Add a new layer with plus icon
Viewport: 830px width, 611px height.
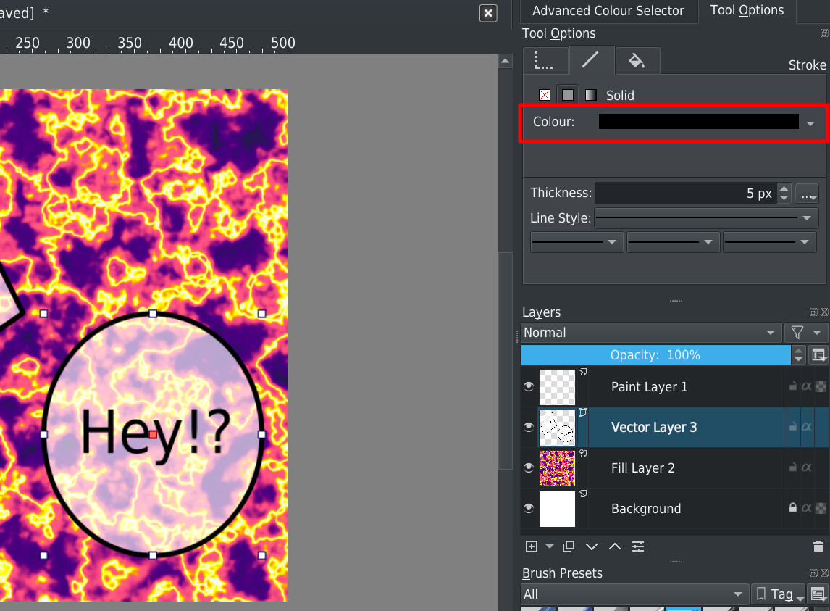(532, 546)
